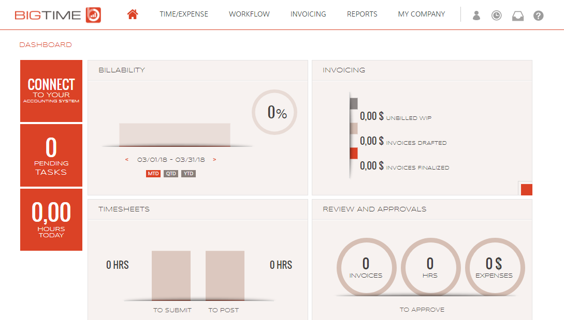
Task: Click the Invoicing panel header
Action: 422,70
